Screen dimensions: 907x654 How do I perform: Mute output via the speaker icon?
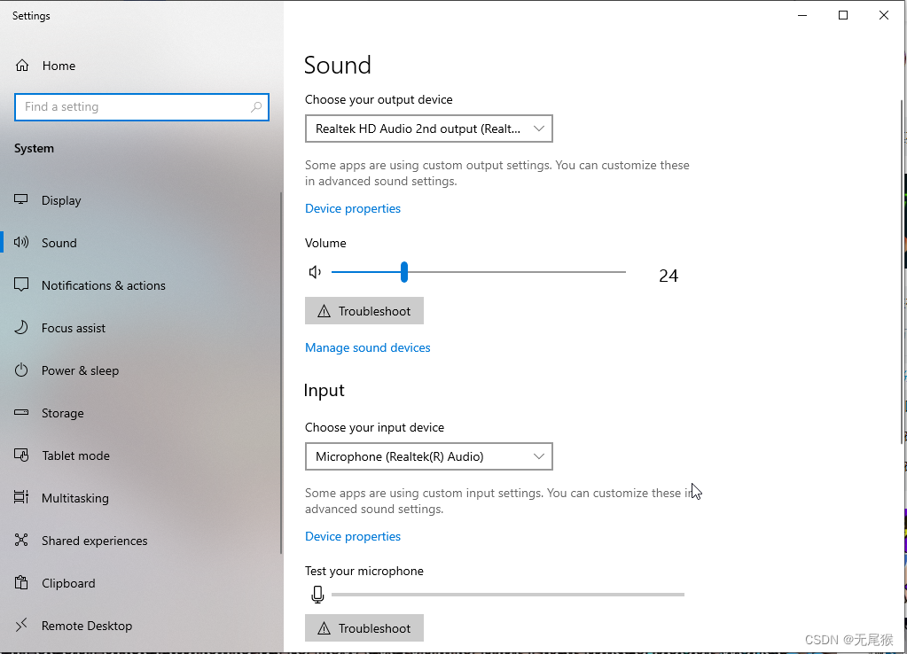(x=315, y=272)
